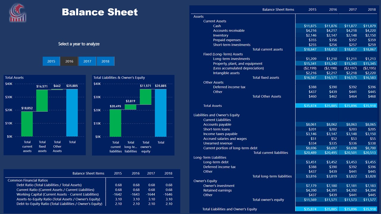This screenshot has height=214, width=381.
Task: Click the Current Ratio row label
Action: [x=55, y=190]
